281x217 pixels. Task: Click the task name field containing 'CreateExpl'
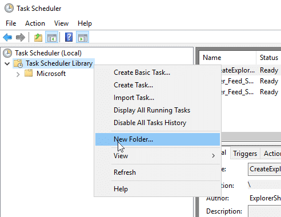tap(264, 169)
